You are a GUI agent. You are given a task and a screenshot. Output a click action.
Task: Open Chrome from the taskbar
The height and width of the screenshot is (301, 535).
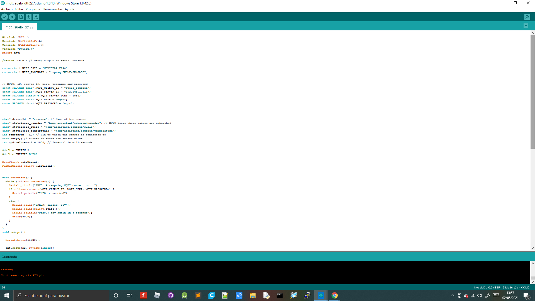[x=334, y=295]
